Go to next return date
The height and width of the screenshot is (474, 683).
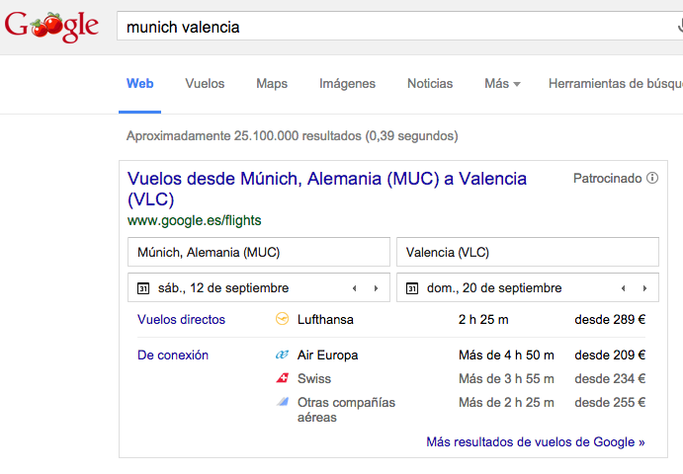[644, 288]
